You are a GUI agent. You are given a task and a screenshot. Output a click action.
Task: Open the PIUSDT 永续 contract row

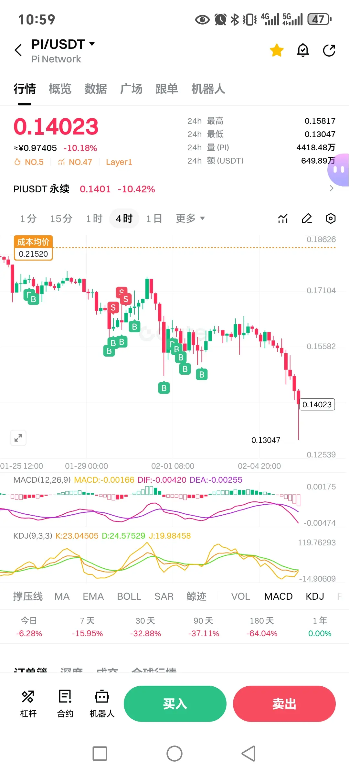[174, 189]
